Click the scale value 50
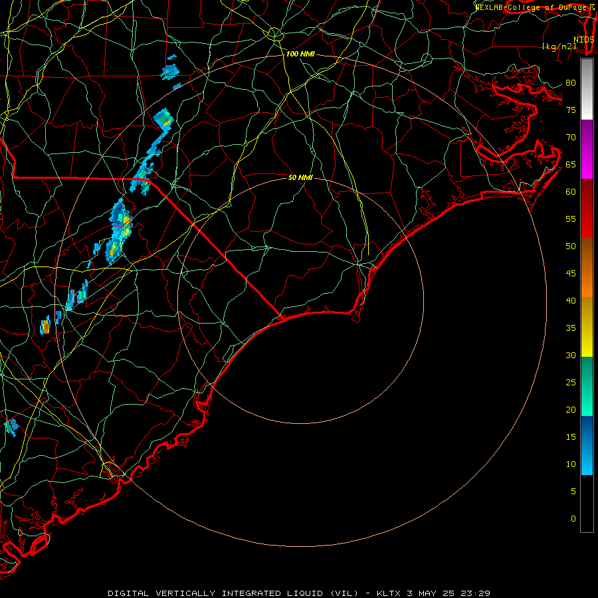 click(571, 247)
